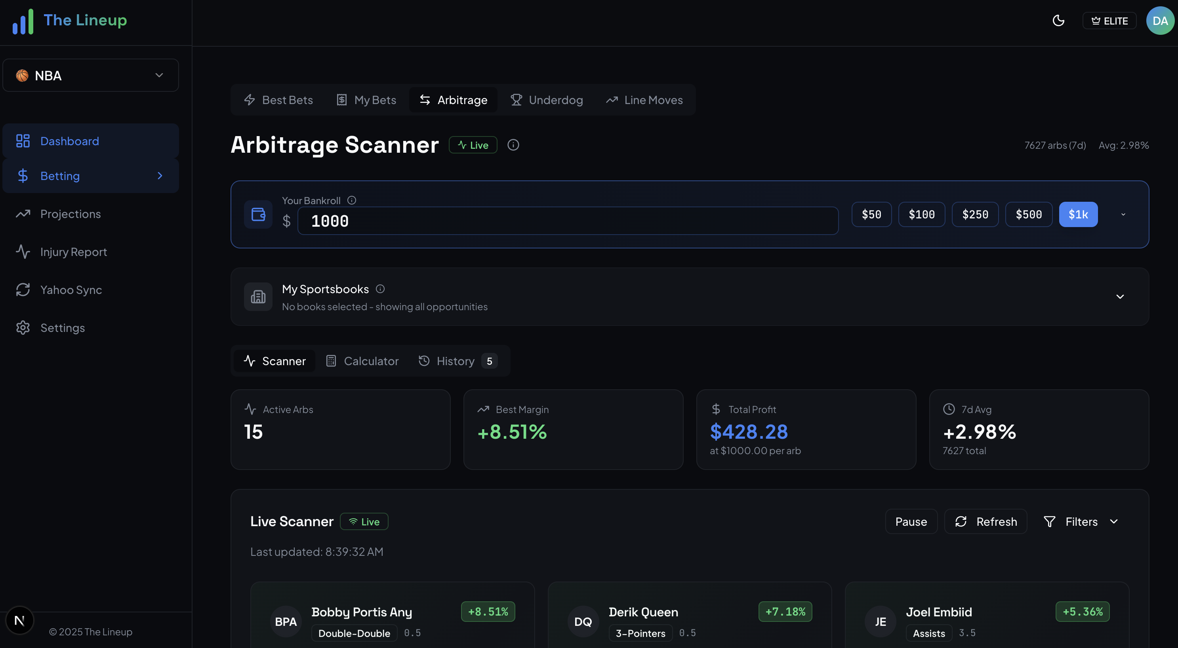Toggle dark mode moon icon
Image resolution: width=1178 pixels, height=648 pixels.
pyautogui.click(x=1058, y=21)
